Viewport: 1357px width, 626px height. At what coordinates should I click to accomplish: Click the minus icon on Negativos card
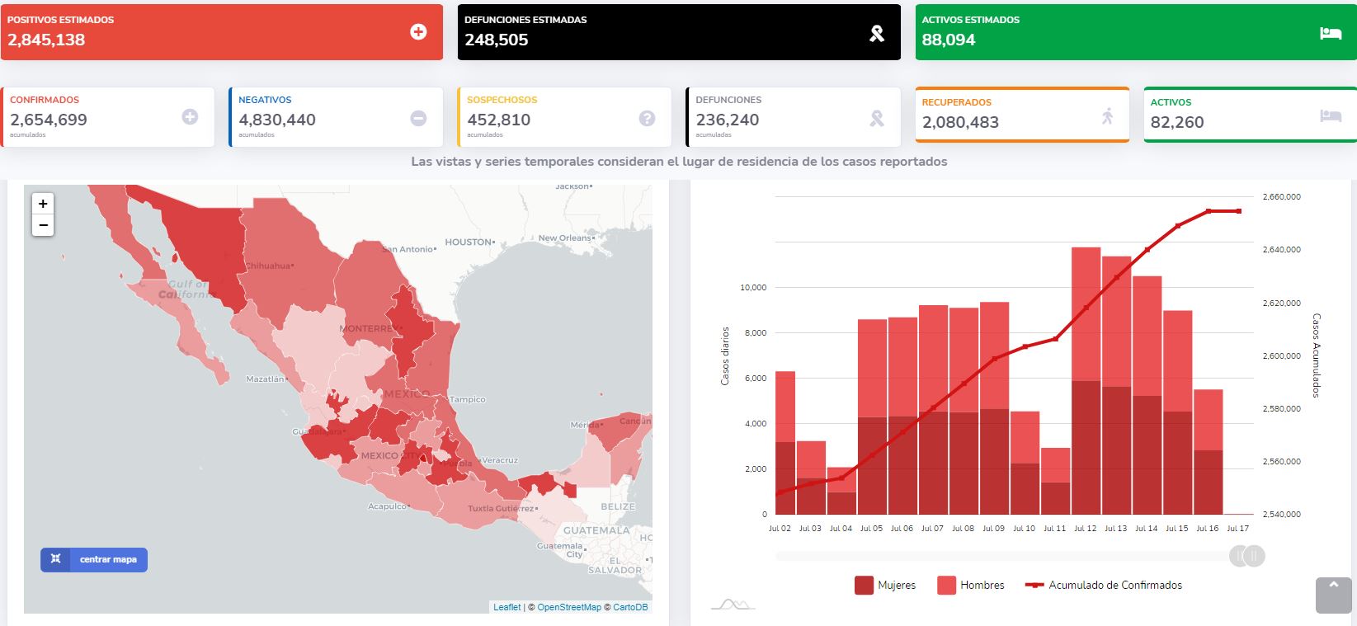point(418,118)
